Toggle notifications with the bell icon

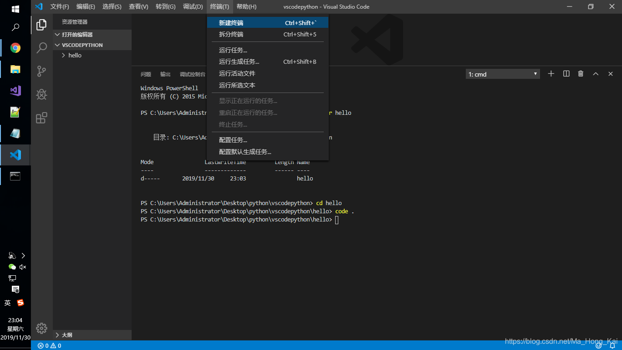pos(612,345)
